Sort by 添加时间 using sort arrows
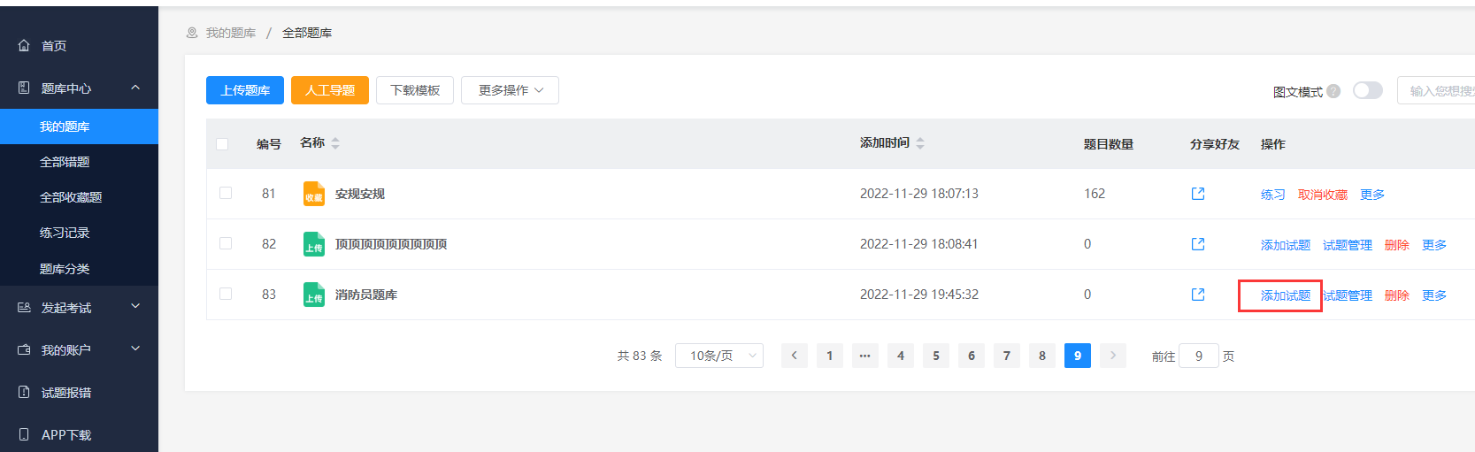 point(920,143)
